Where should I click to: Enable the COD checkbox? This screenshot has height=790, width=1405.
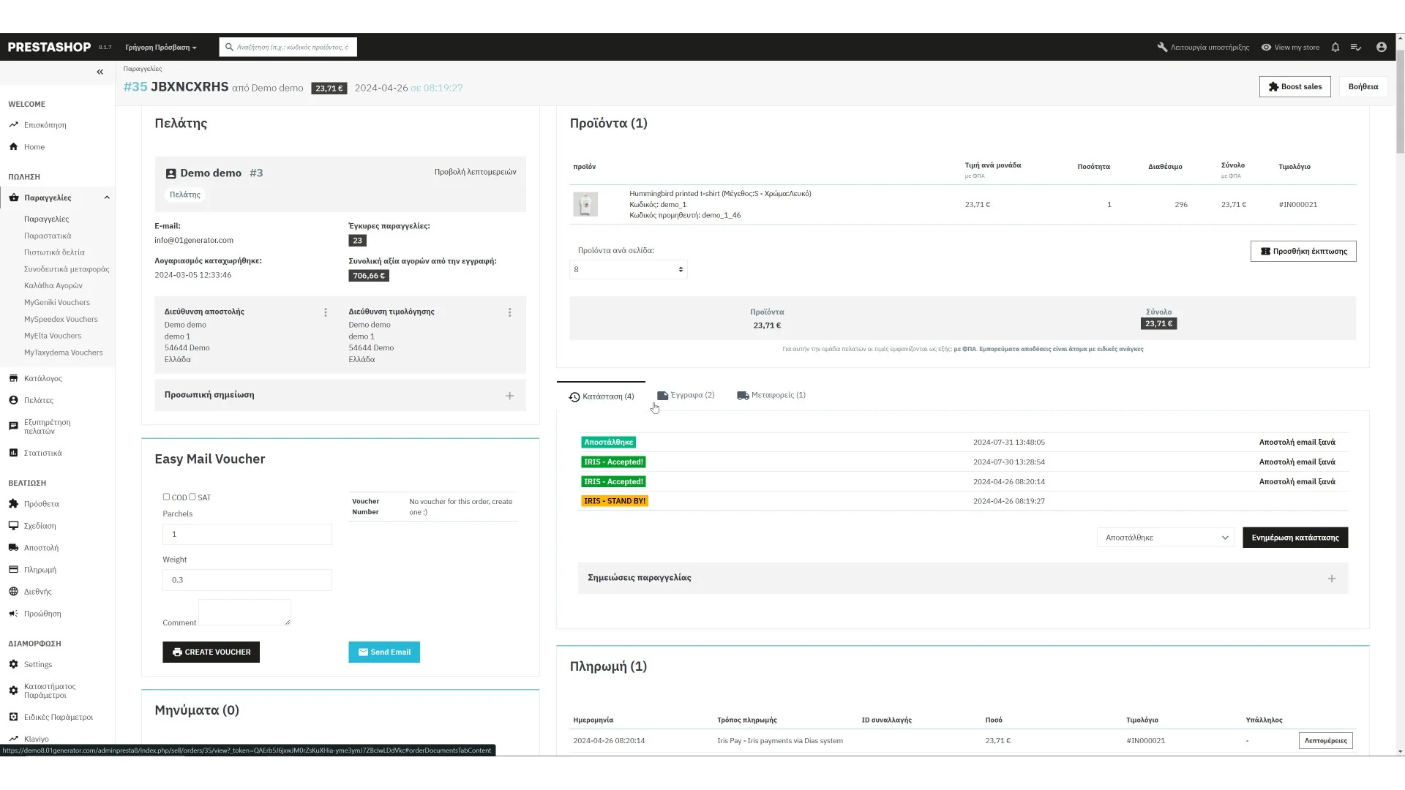[166, 497]
